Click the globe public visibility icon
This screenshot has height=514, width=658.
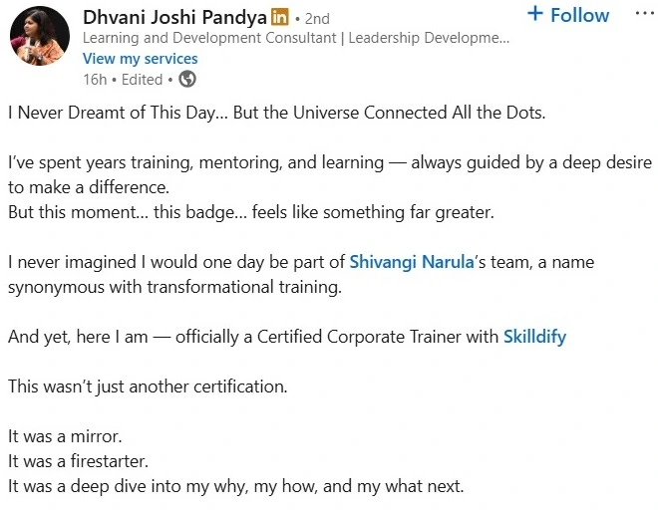[x=186, y=79]
